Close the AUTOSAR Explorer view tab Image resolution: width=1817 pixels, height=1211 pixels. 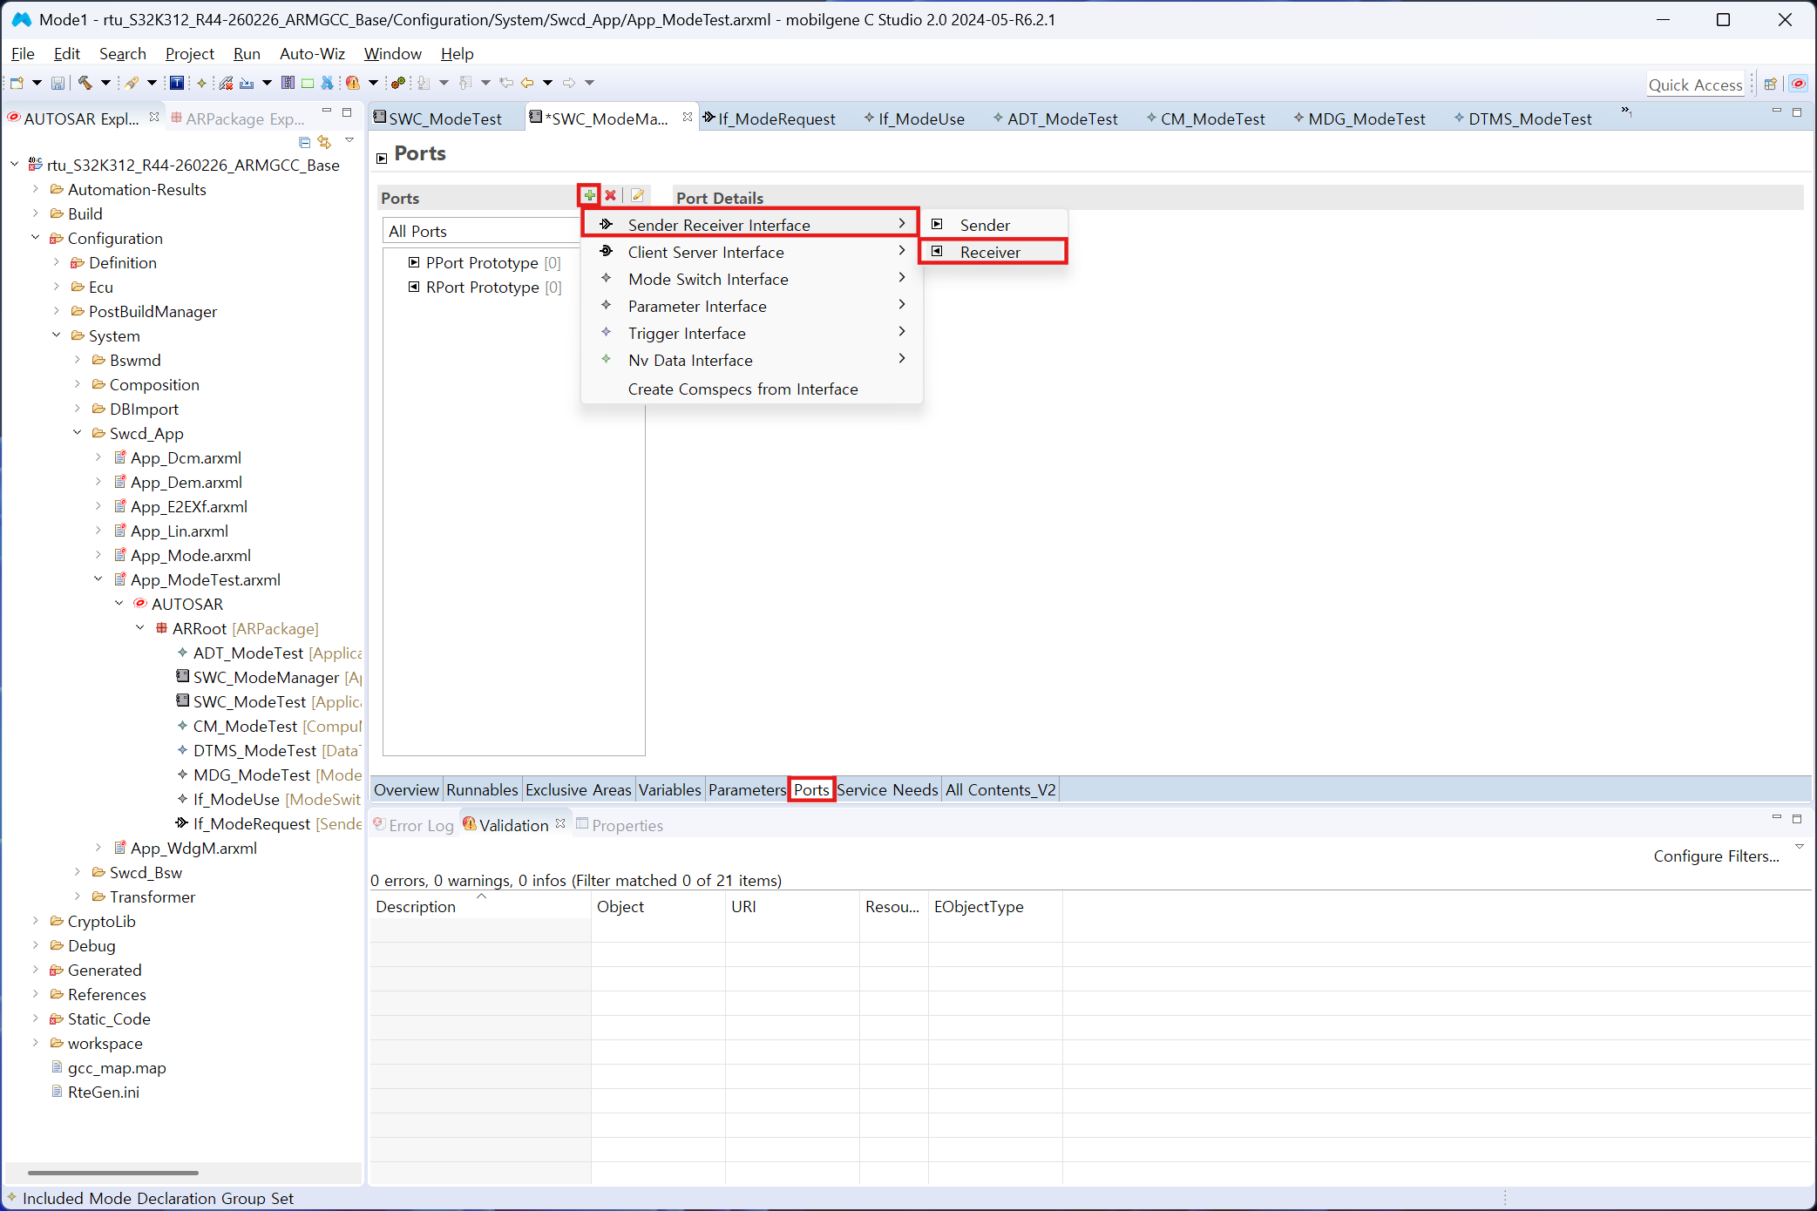click(154, 117)
